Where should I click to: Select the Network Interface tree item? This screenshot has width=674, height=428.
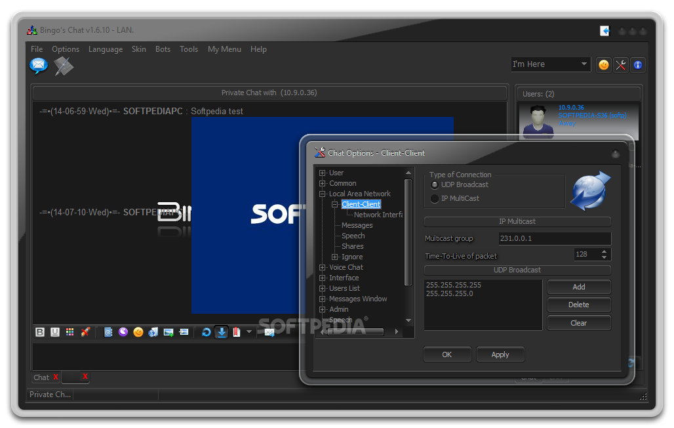pos(378,215)
